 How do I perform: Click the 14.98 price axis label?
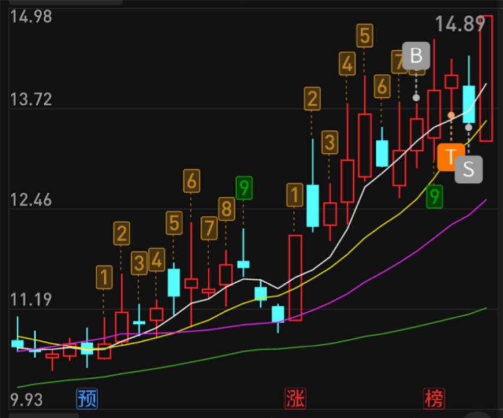(31, 16)
